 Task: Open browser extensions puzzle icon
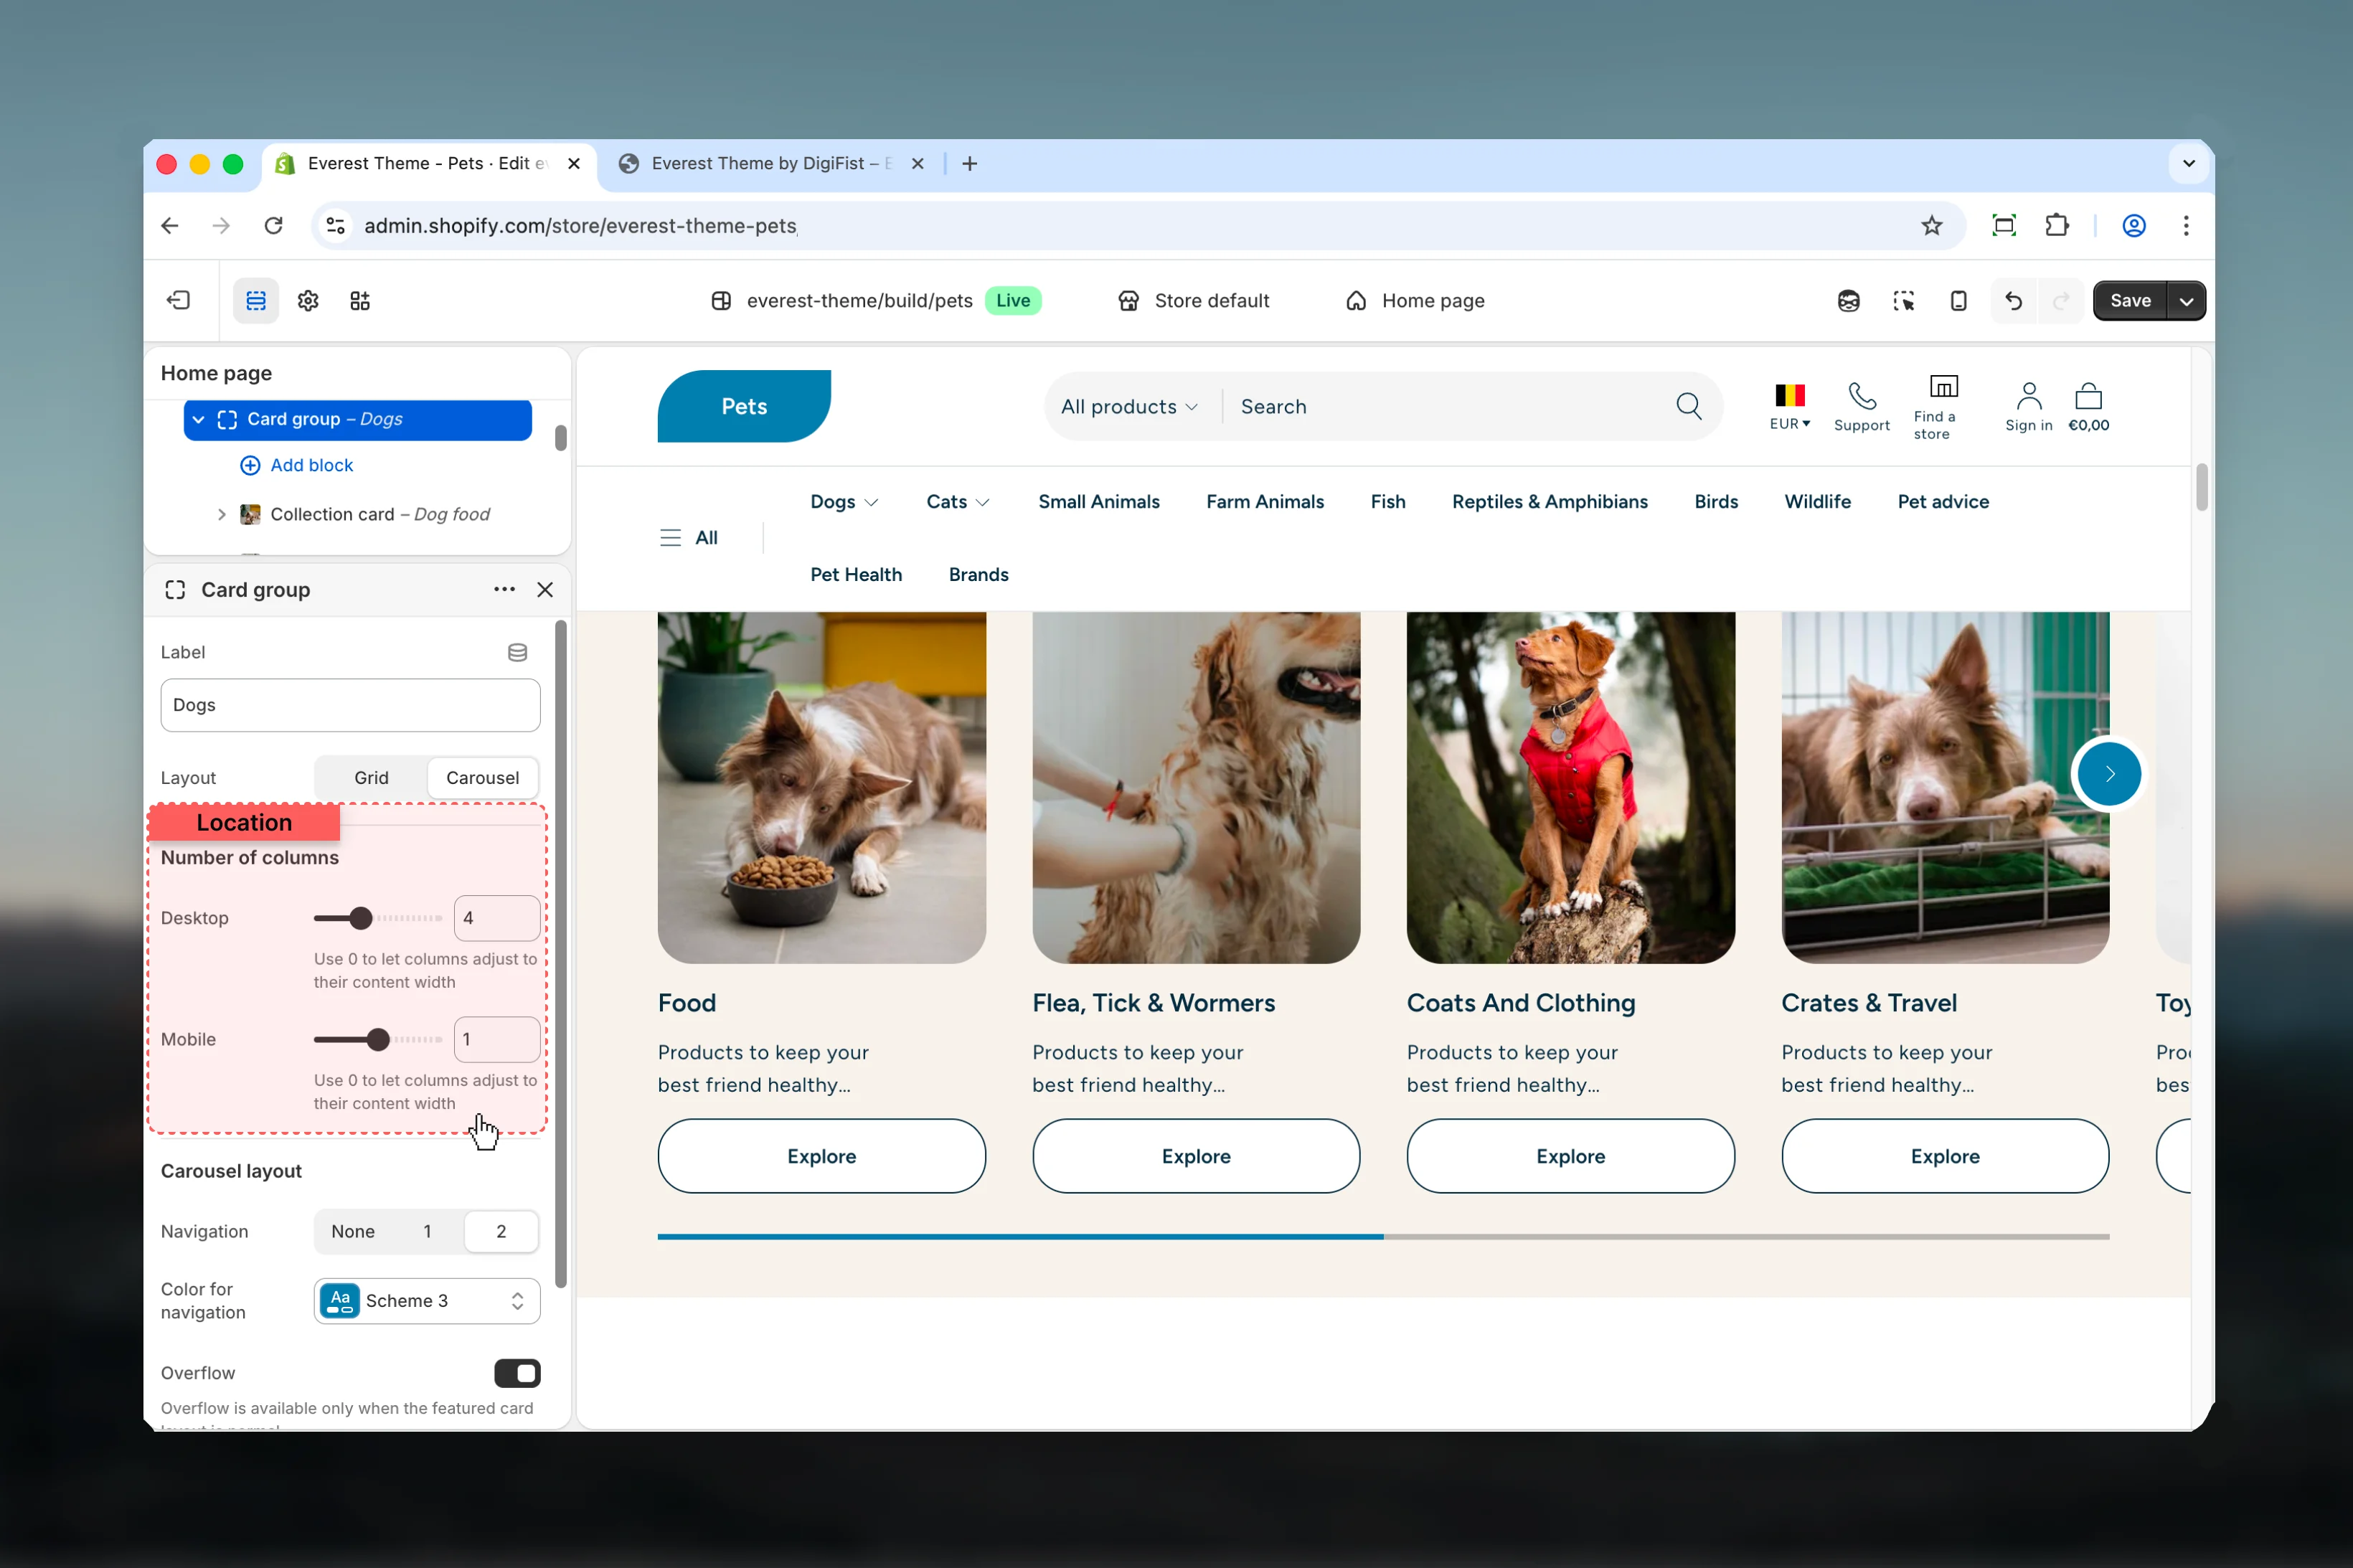[2056, 225]
